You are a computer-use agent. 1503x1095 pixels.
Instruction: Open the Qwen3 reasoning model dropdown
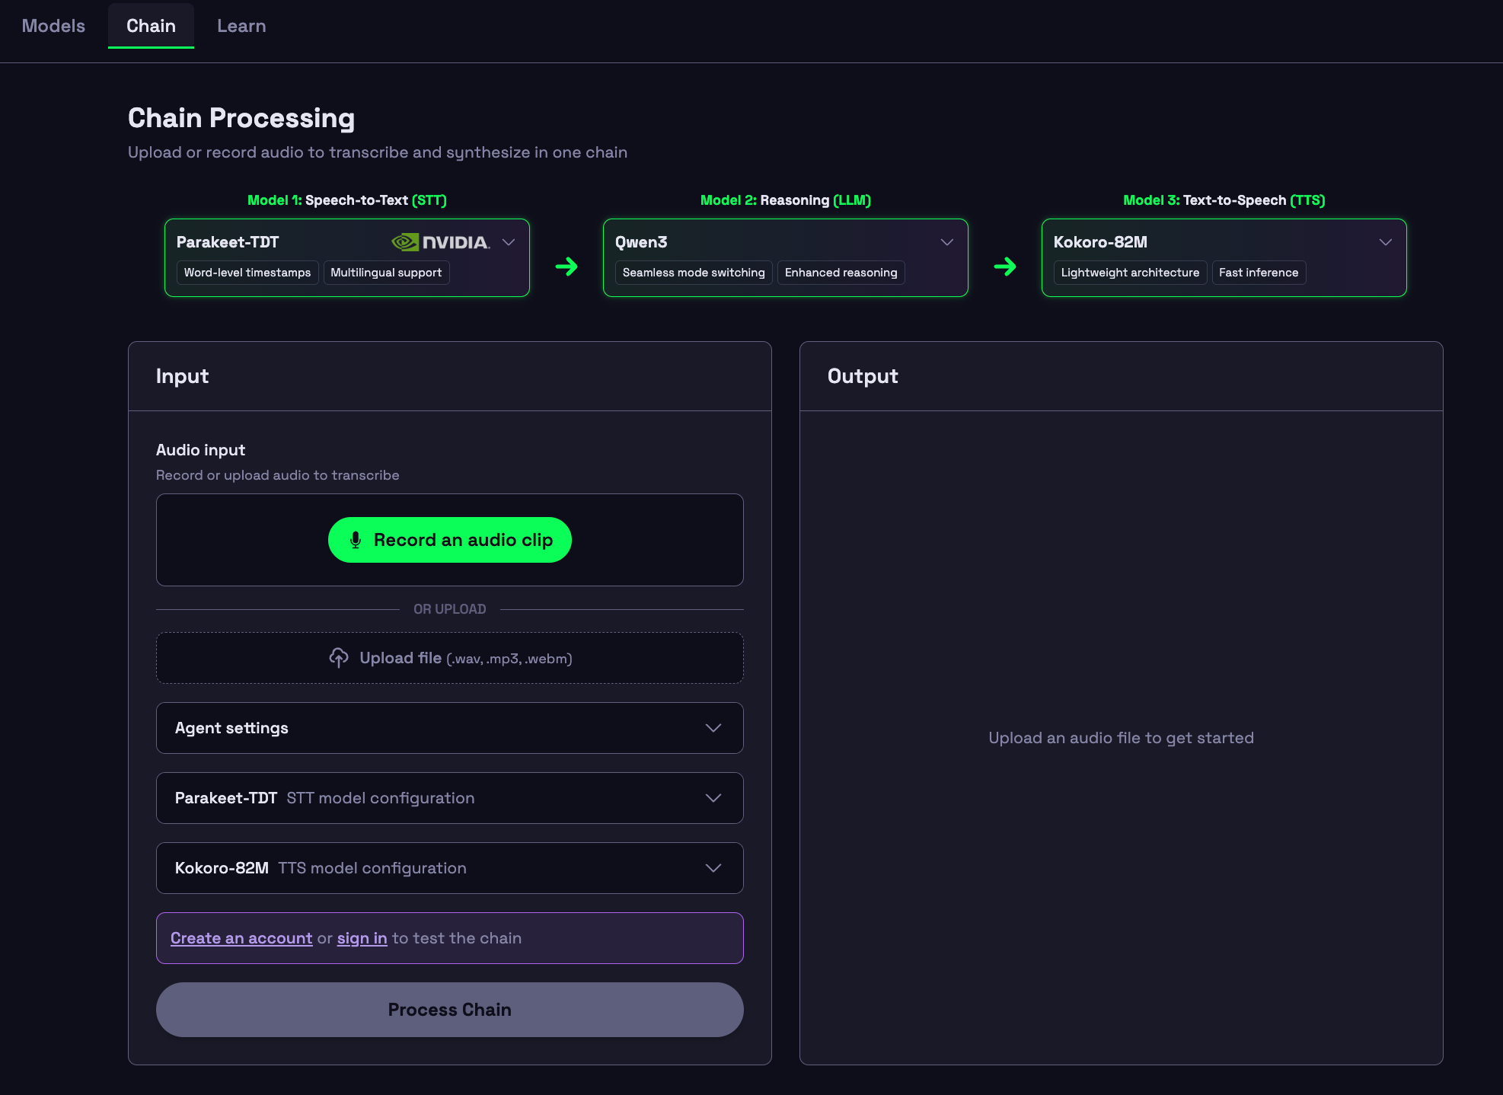click(x=947, y=242)
